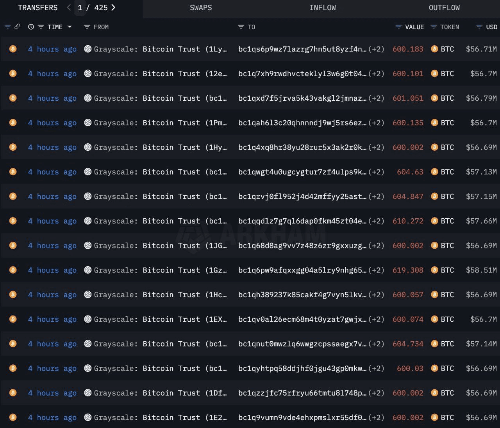Expand the TIME sort dropdown arrow
500x428 pixels.
(x=70, y=27)
